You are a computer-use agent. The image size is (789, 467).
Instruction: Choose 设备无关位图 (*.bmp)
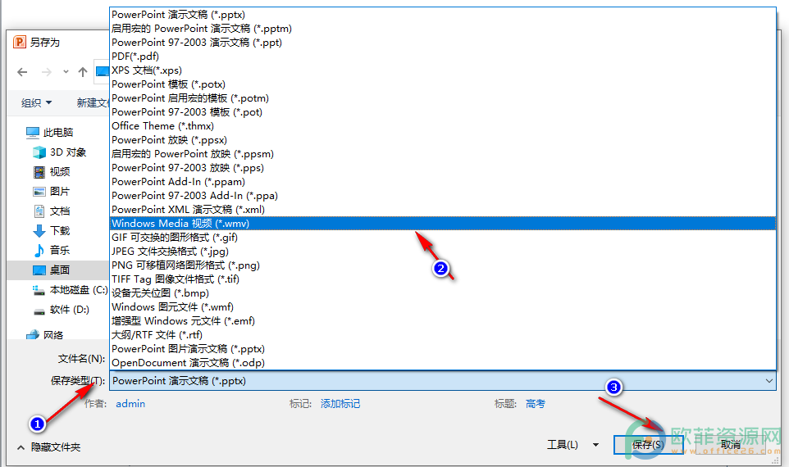[443, 293]
